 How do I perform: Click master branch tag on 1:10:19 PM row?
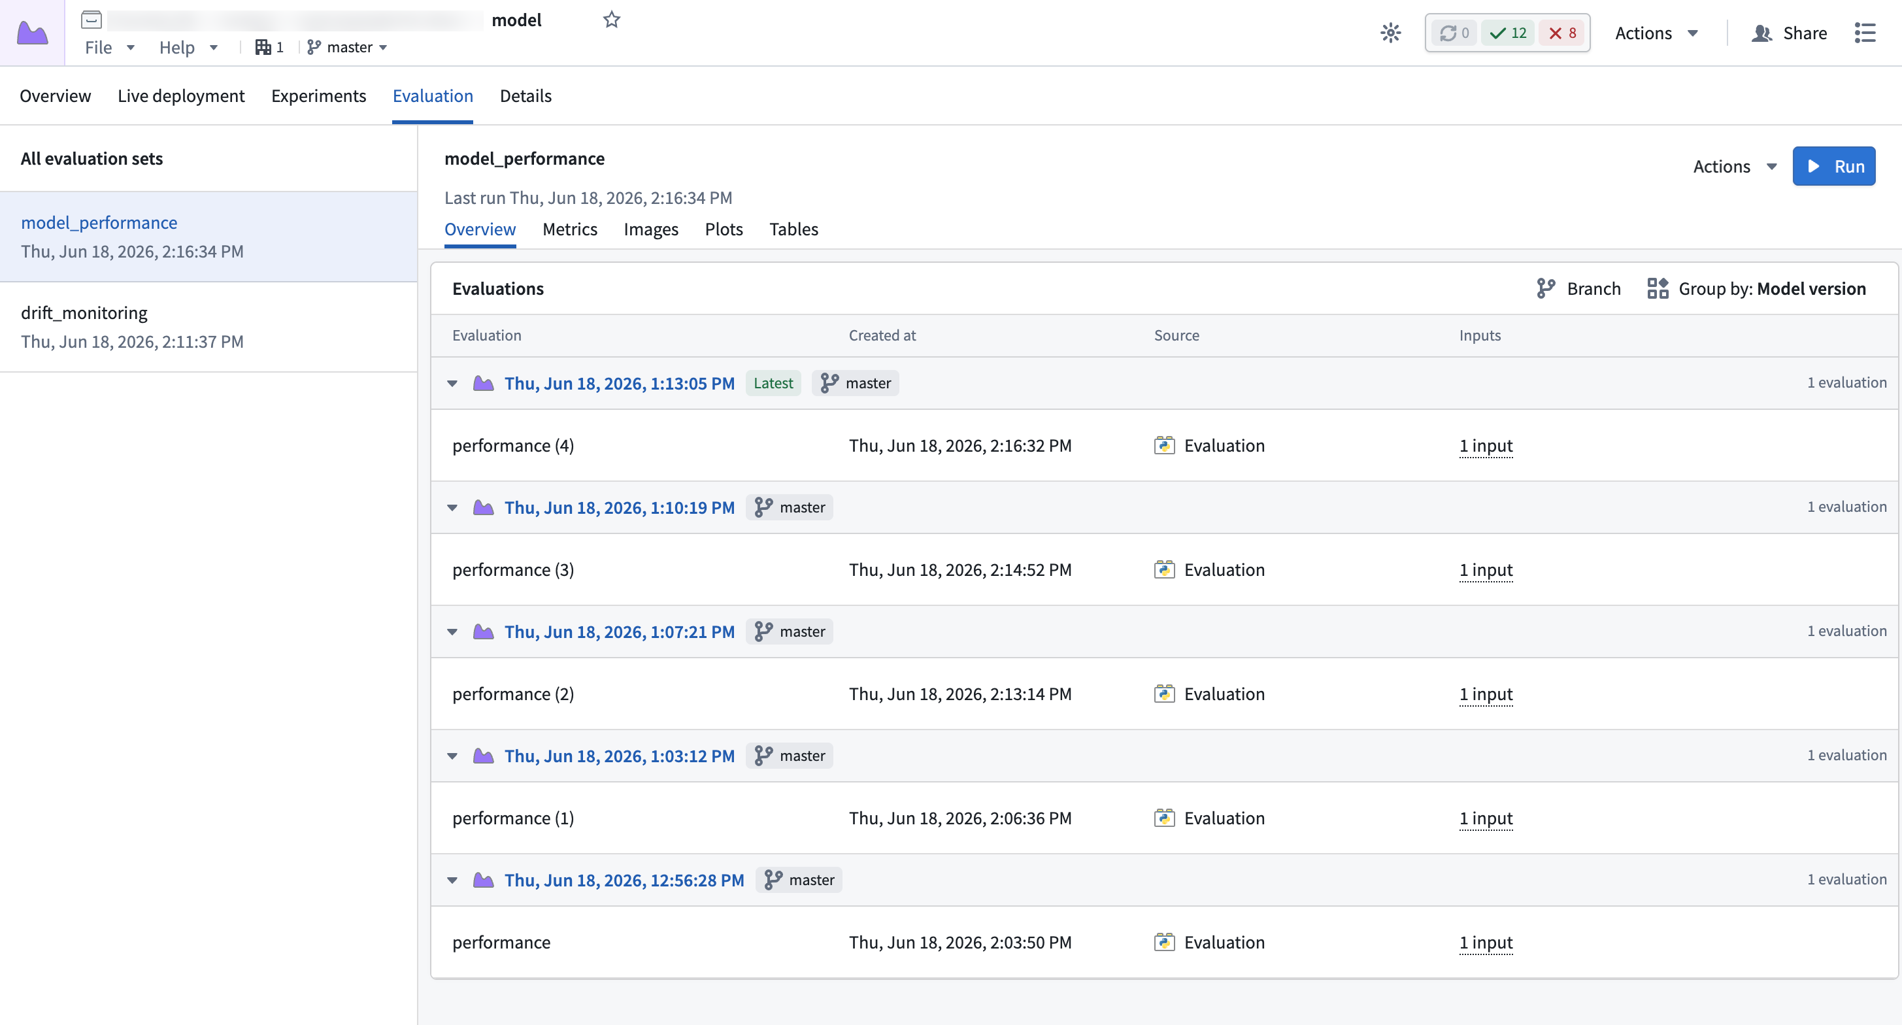(x=790, y=507)
